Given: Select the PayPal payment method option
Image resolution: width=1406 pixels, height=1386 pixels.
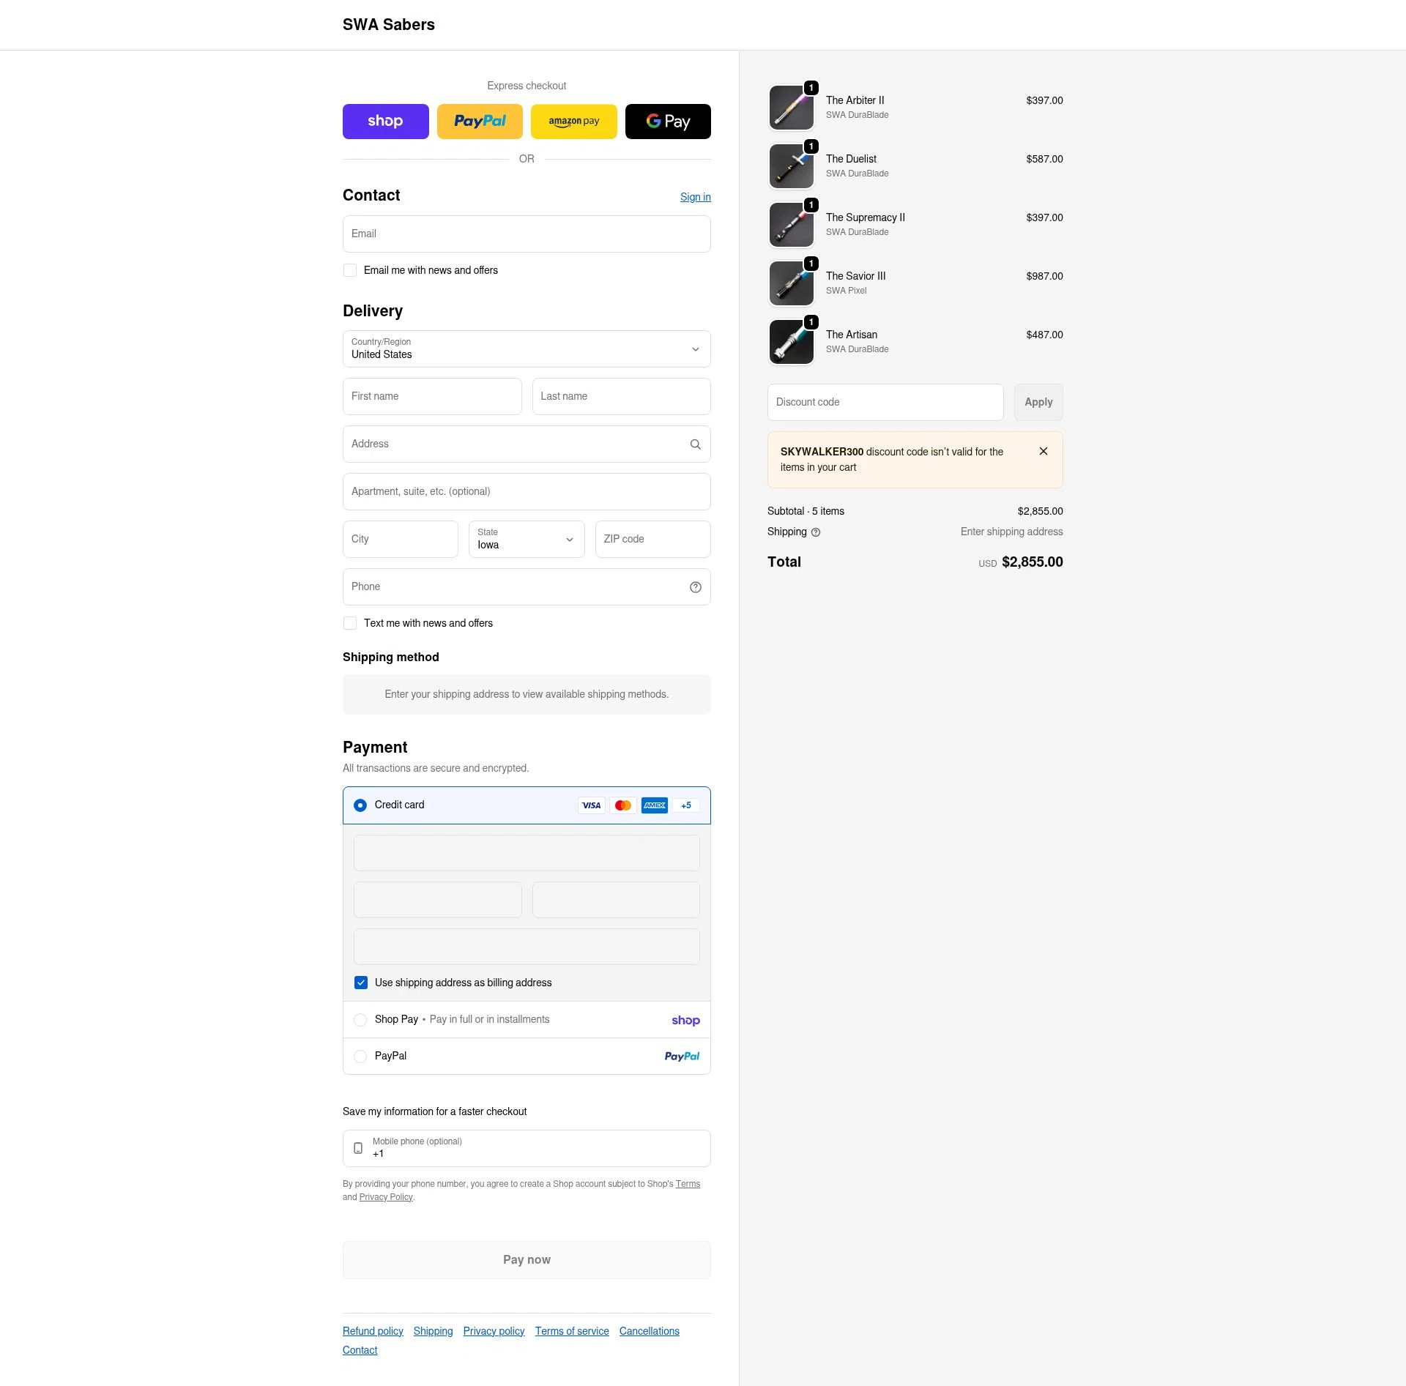Looking at the screenshot, I should click(x=360, y=1057).
